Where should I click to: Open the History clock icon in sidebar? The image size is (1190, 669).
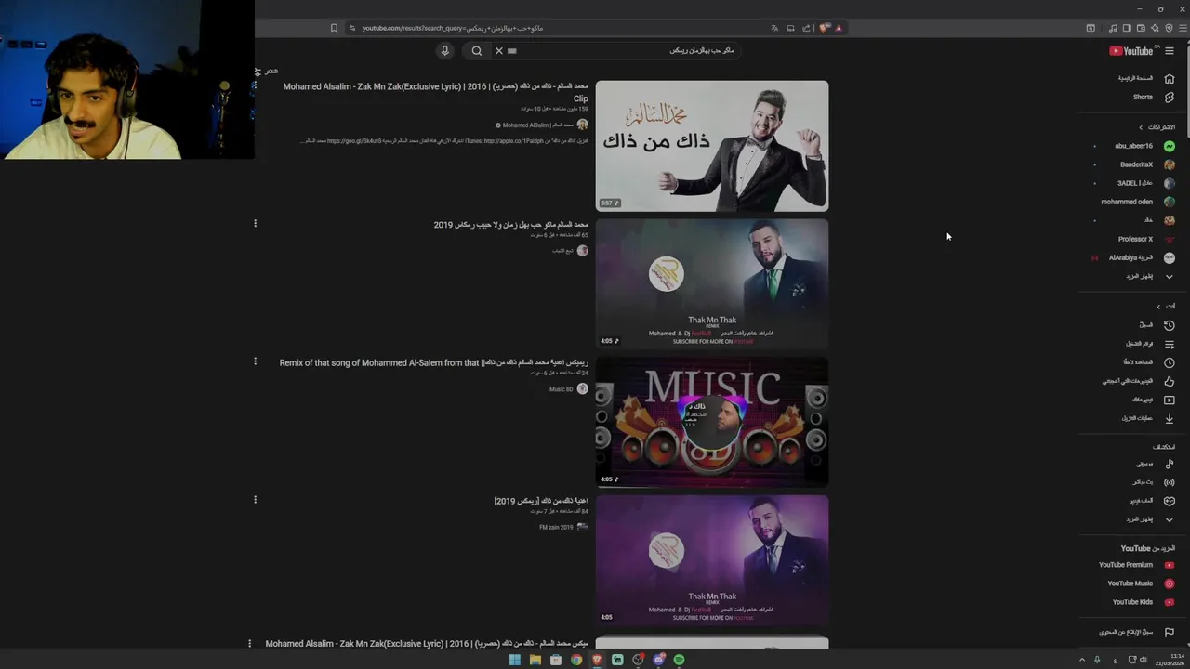coord(1170,325)
